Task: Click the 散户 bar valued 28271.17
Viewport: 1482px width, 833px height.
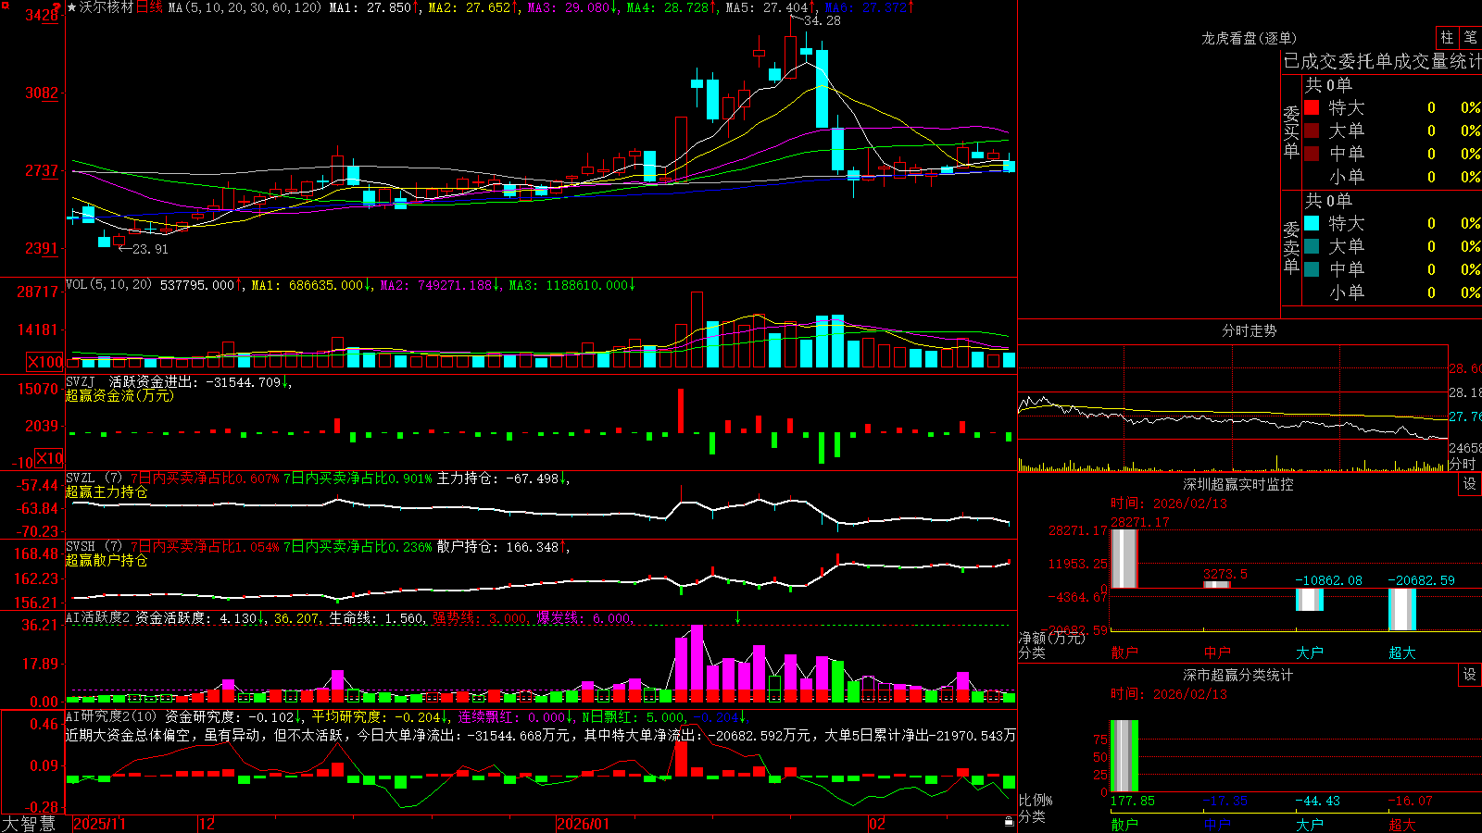Action: [x=1124, y=558]
